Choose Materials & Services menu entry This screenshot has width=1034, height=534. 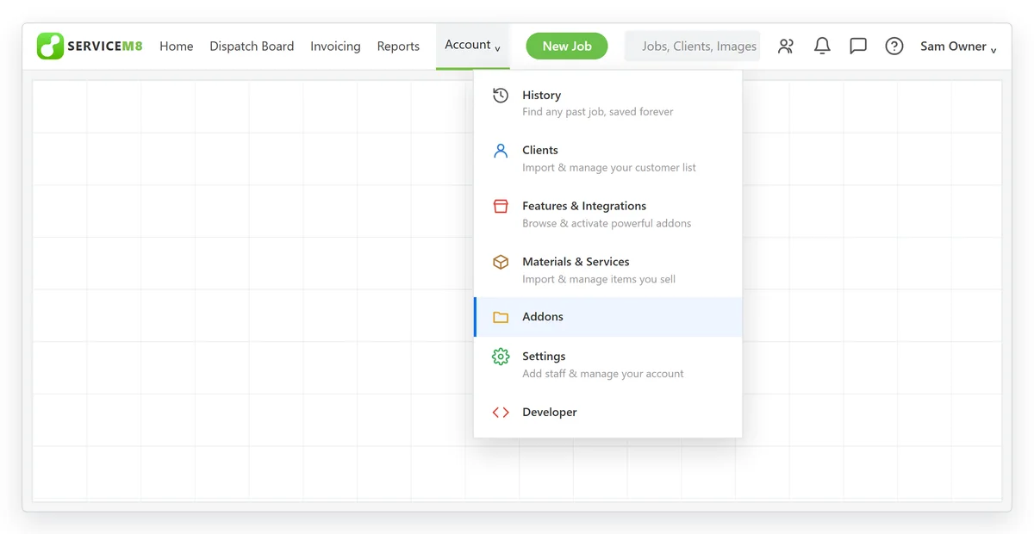607,270
